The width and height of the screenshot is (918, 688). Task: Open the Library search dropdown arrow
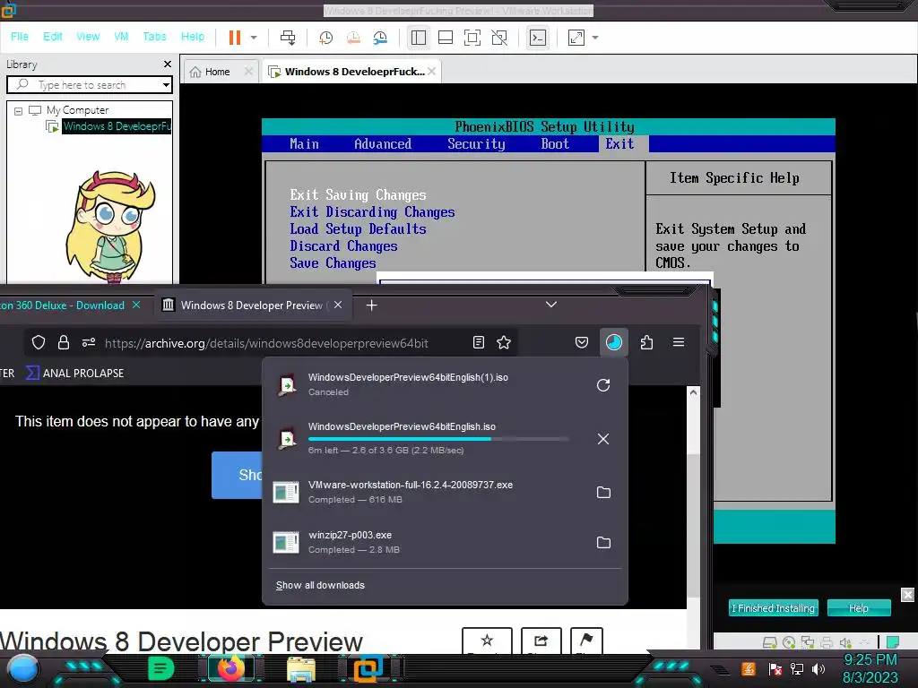pos(166,85)
